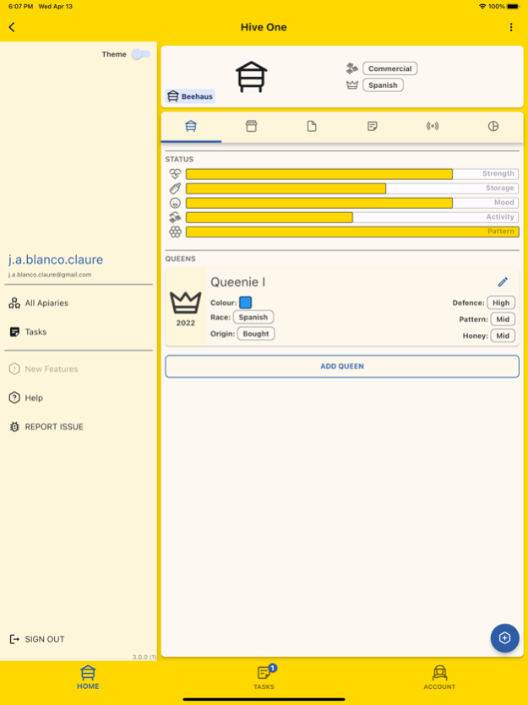Screen dimensions: 528x705
Task: Click the battery indicator in status bar
Action: tap(513, 6)
